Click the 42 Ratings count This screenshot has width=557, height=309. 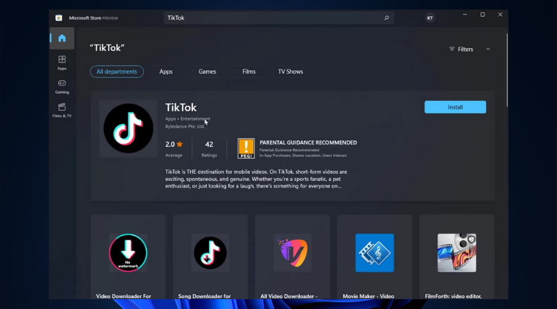click(209, 149)
